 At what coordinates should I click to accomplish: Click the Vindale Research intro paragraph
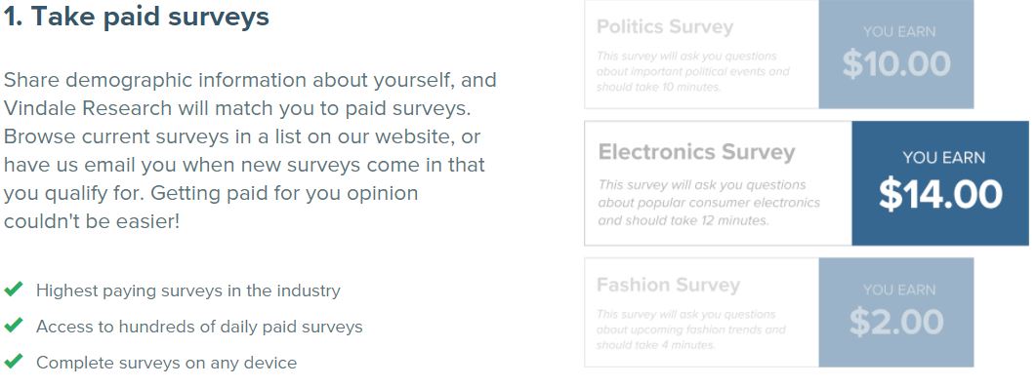(x=250, y=150)
